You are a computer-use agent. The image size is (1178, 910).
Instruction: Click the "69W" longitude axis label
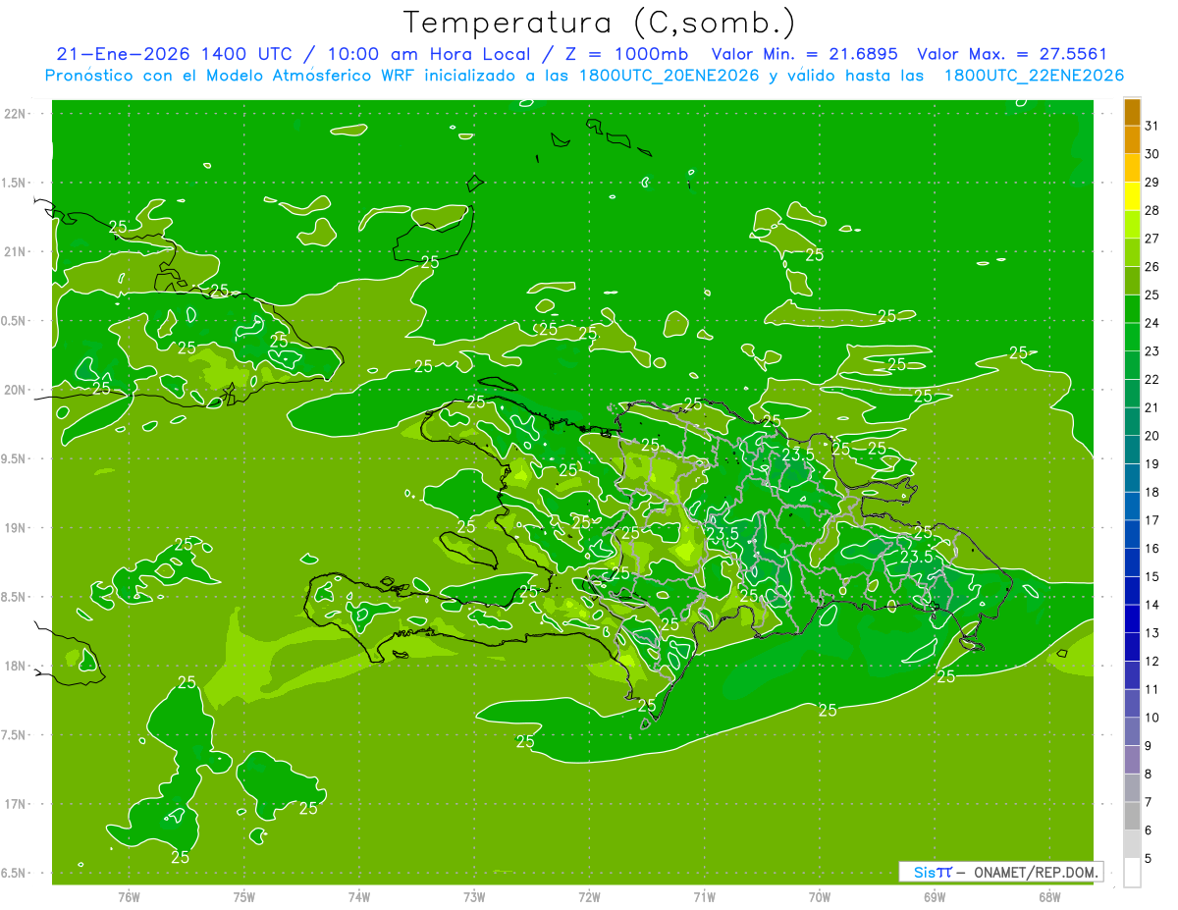tap(935, 896)
